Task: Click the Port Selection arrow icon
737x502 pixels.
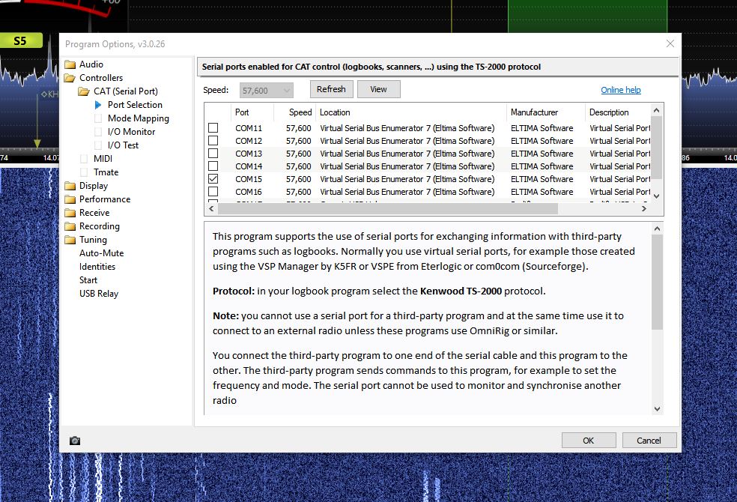Action: (x=98, y=105)
